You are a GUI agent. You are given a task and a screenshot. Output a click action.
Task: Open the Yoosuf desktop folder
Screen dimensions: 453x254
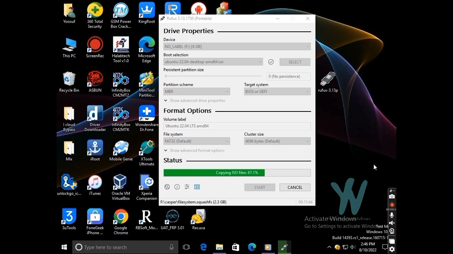(x=69, y=13)
